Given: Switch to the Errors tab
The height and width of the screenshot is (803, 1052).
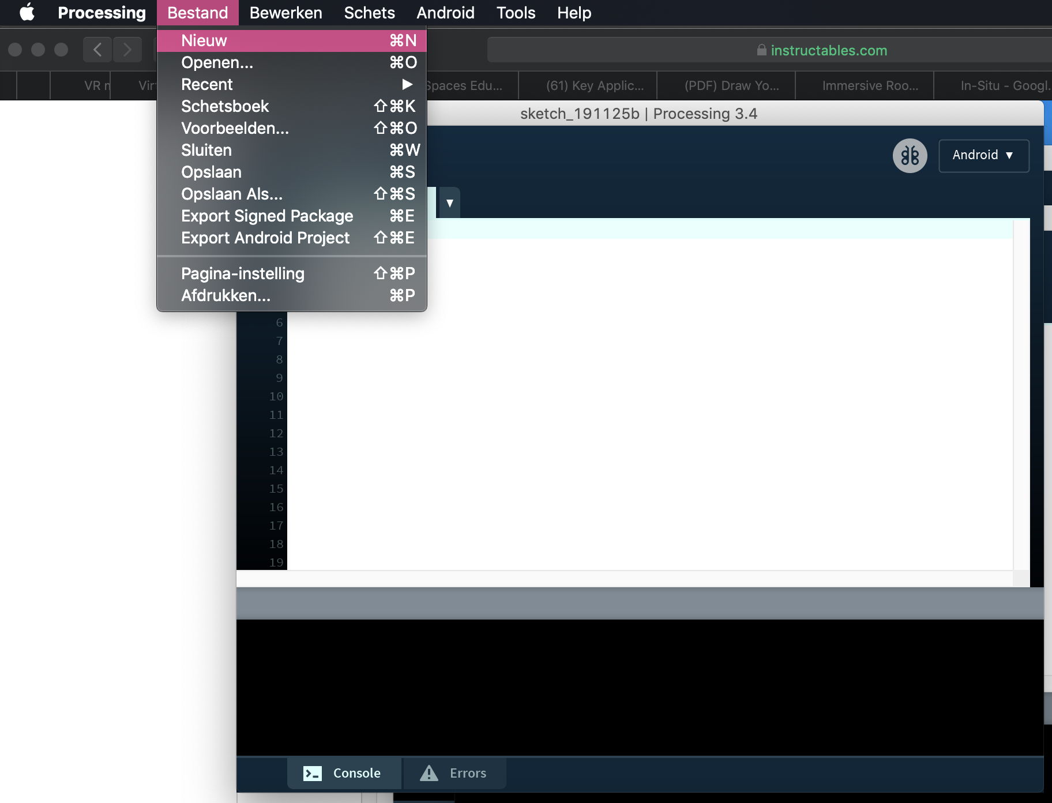Looking at the screenshot, I should [x=454, y=773].
